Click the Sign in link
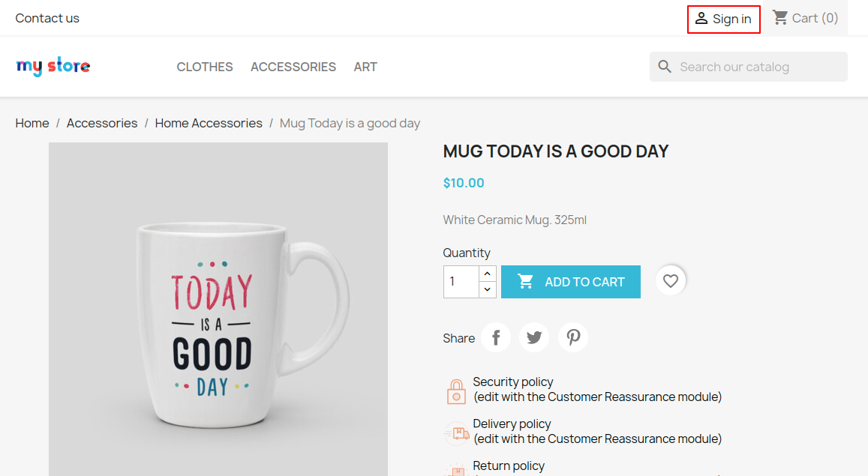This screenshot has height=476, width=868. [x=724, y=19]
